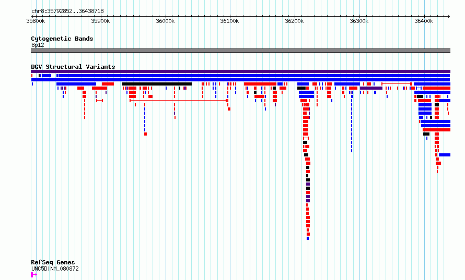Click the 8p12 band label
The width and height of the screenshot is (465, 280).
coord(38,45)
